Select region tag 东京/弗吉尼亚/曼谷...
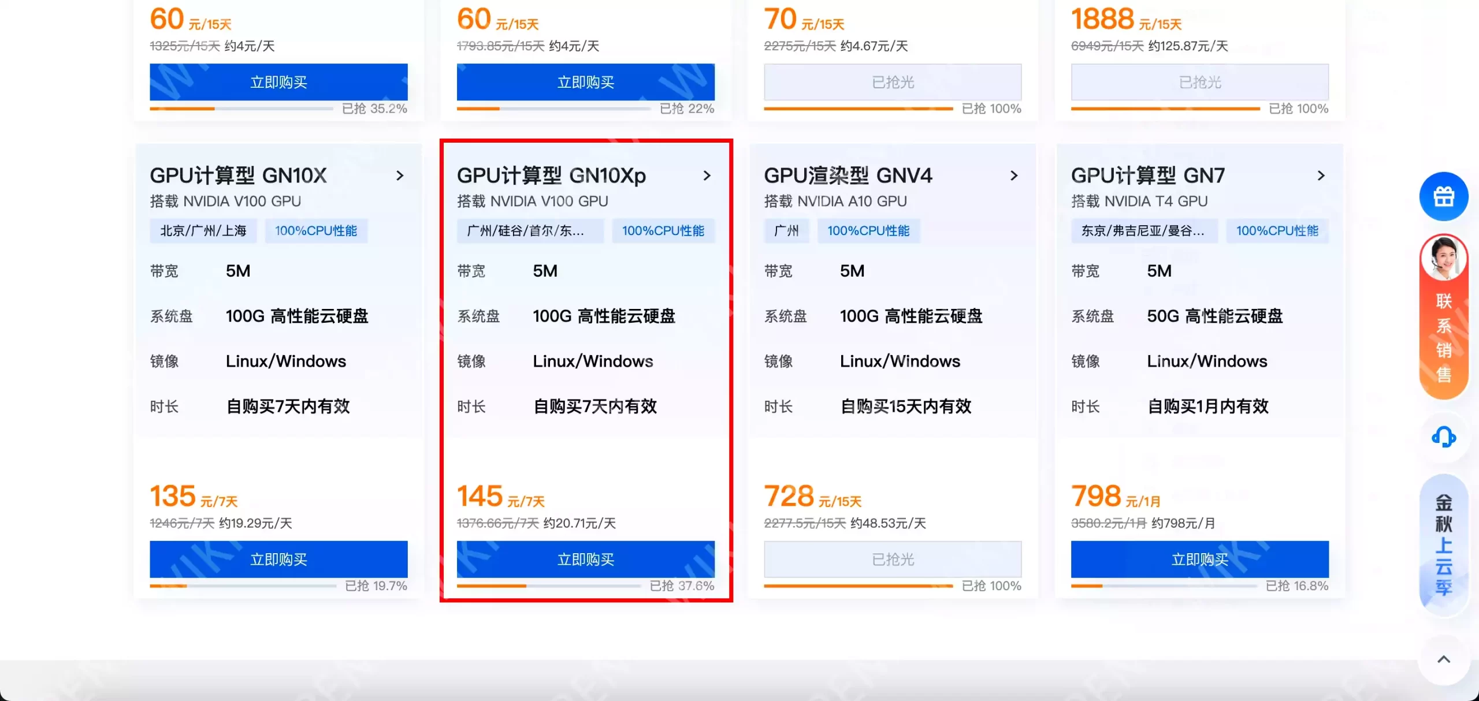Viewport: 1479px width, 701px height. click(1144, 231)
